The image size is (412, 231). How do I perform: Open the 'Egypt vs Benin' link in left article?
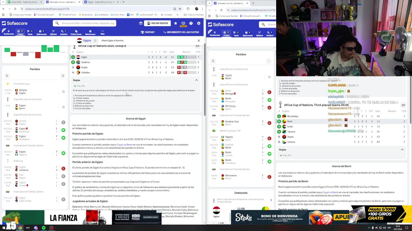125,145
